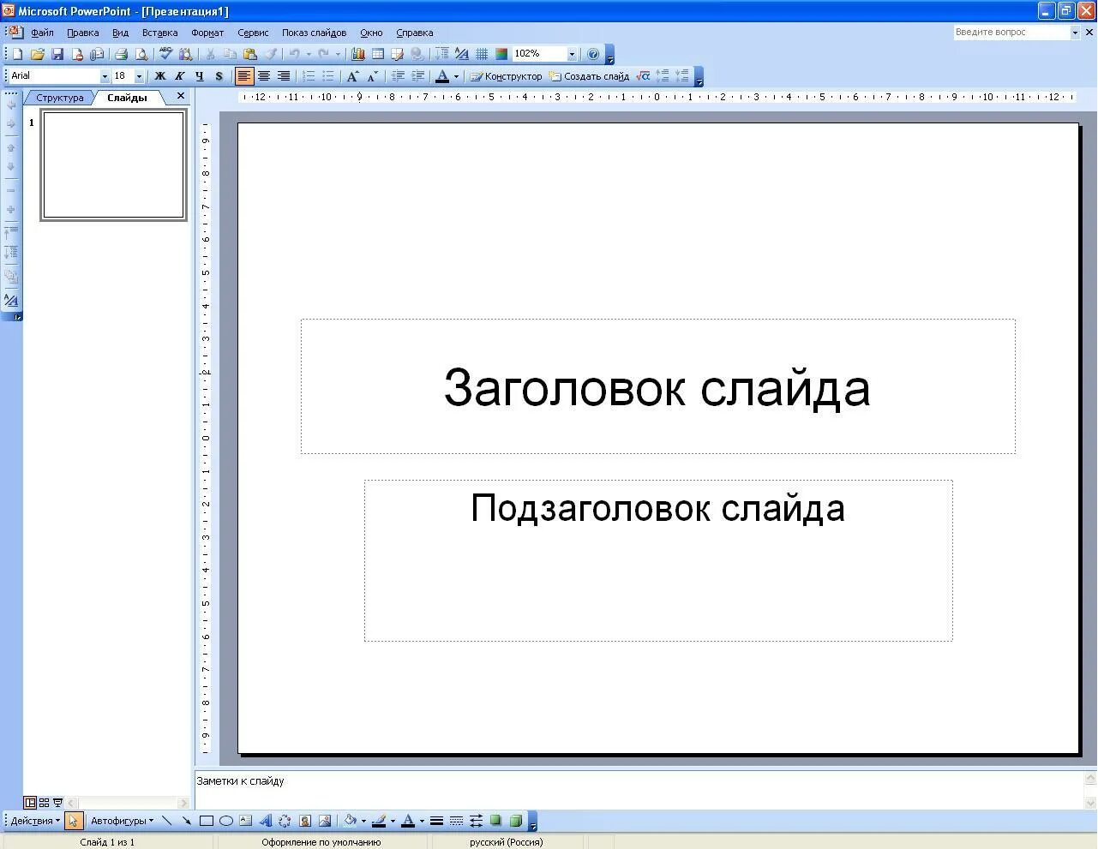Click the Fill Color paint bucket
This screenshot has height=849, width=1098.
[x=350, y=821]
